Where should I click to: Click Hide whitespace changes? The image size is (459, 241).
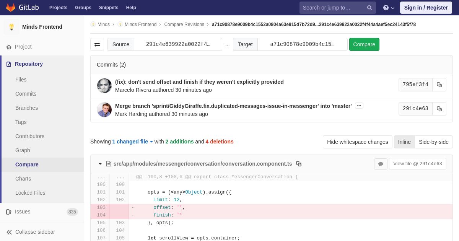(x=358, y=142)
